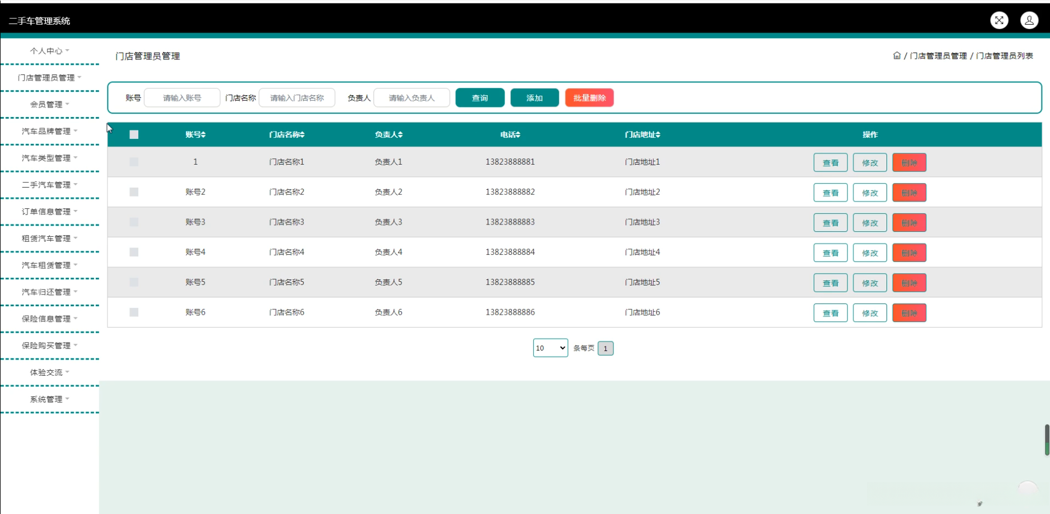Image resolution: width=1050 pixels, height=514 pixels.
Task: Open 汽车归还管理 in the sidebar
Action: [50, 292]
